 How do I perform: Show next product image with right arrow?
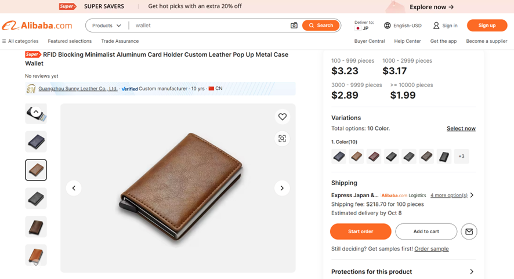(282, 188)
